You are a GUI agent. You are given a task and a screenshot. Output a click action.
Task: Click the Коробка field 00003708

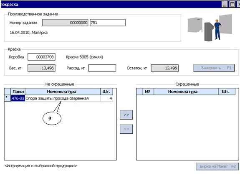(x=41, y=57)
